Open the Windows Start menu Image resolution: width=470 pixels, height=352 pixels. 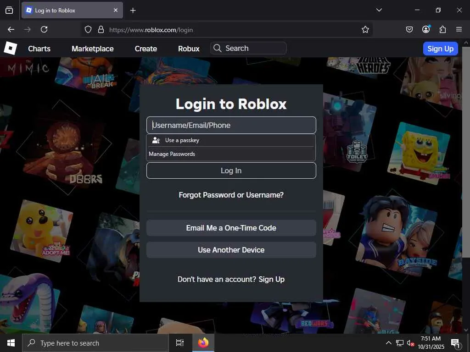coord(11,343)
